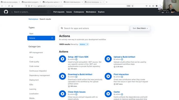The image size is (179, 100).
Task: Click star icon next to 607 stars
Action: tap(115, 84)
